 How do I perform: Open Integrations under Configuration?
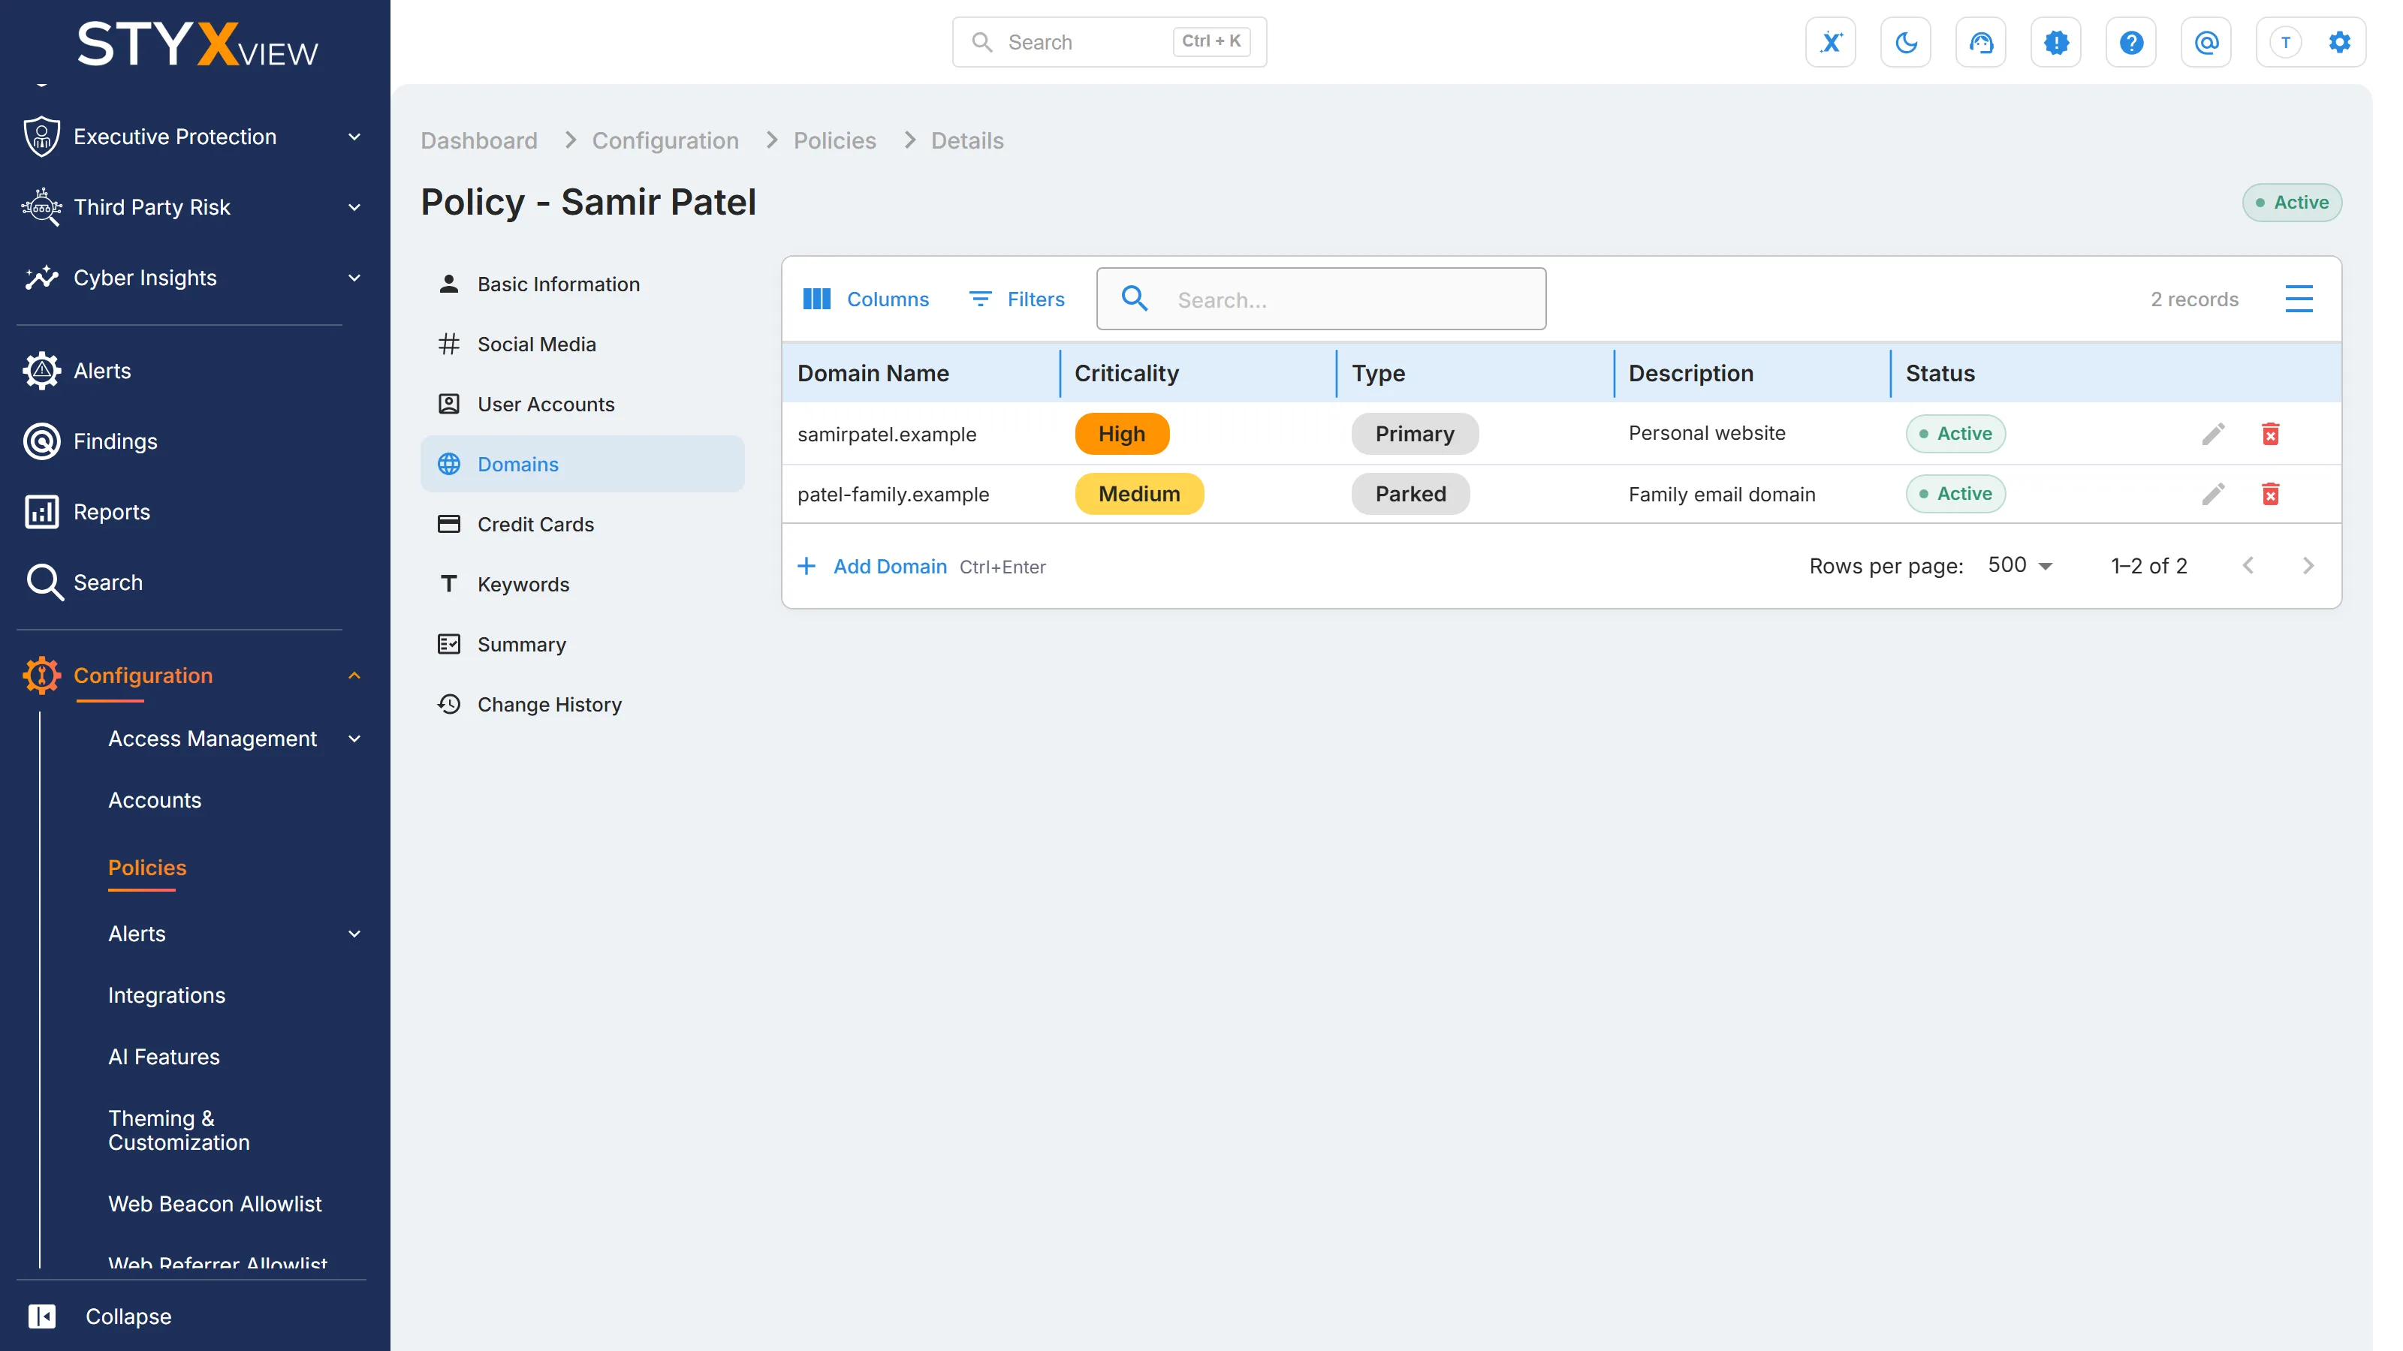[166, 996]
